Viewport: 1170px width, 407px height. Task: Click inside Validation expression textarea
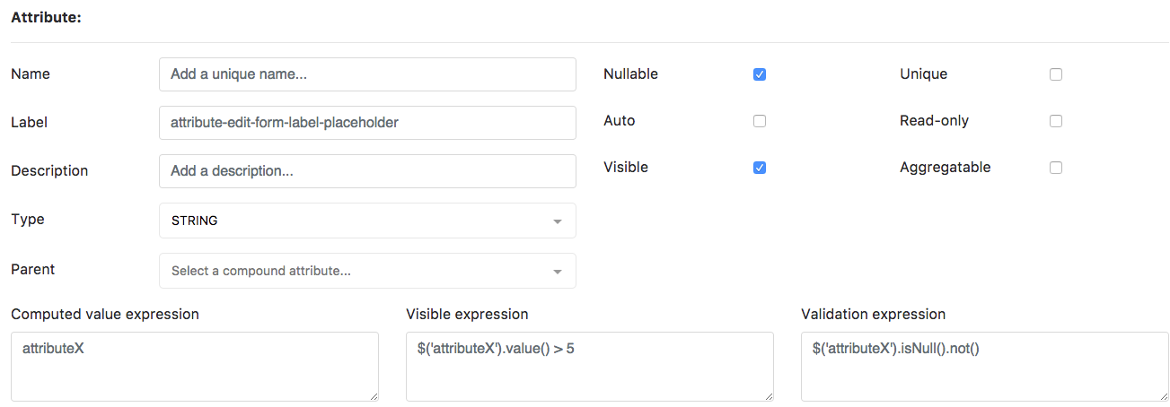(x=985, y=367)
